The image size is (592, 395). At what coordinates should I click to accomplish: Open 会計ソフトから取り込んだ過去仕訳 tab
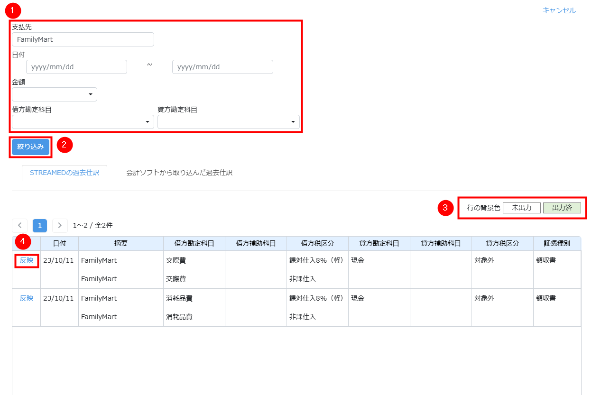tap(179, 173)
